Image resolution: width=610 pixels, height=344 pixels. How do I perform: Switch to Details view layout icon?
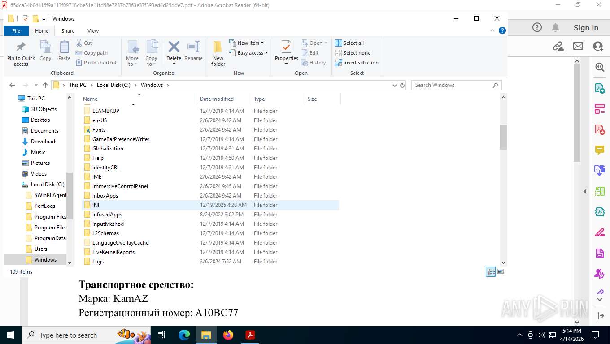491,271
